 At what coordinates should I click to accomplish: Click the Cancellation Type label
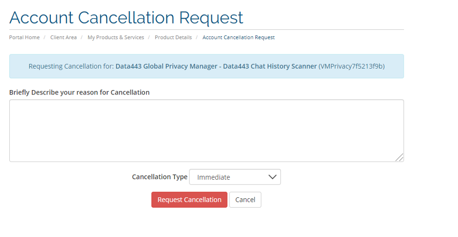[x=160, y=177]
